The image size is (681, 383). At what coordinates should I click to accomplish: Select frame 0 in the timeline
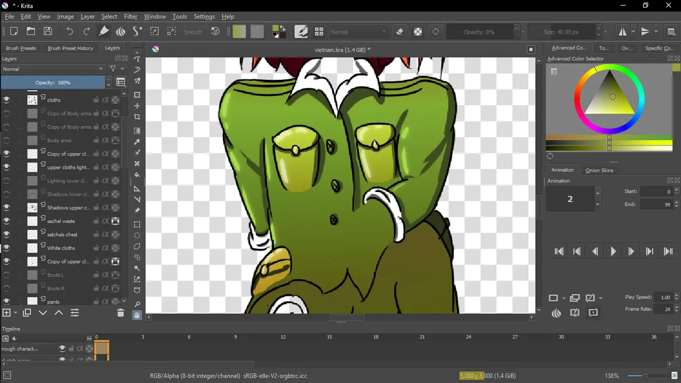[102, 348]
